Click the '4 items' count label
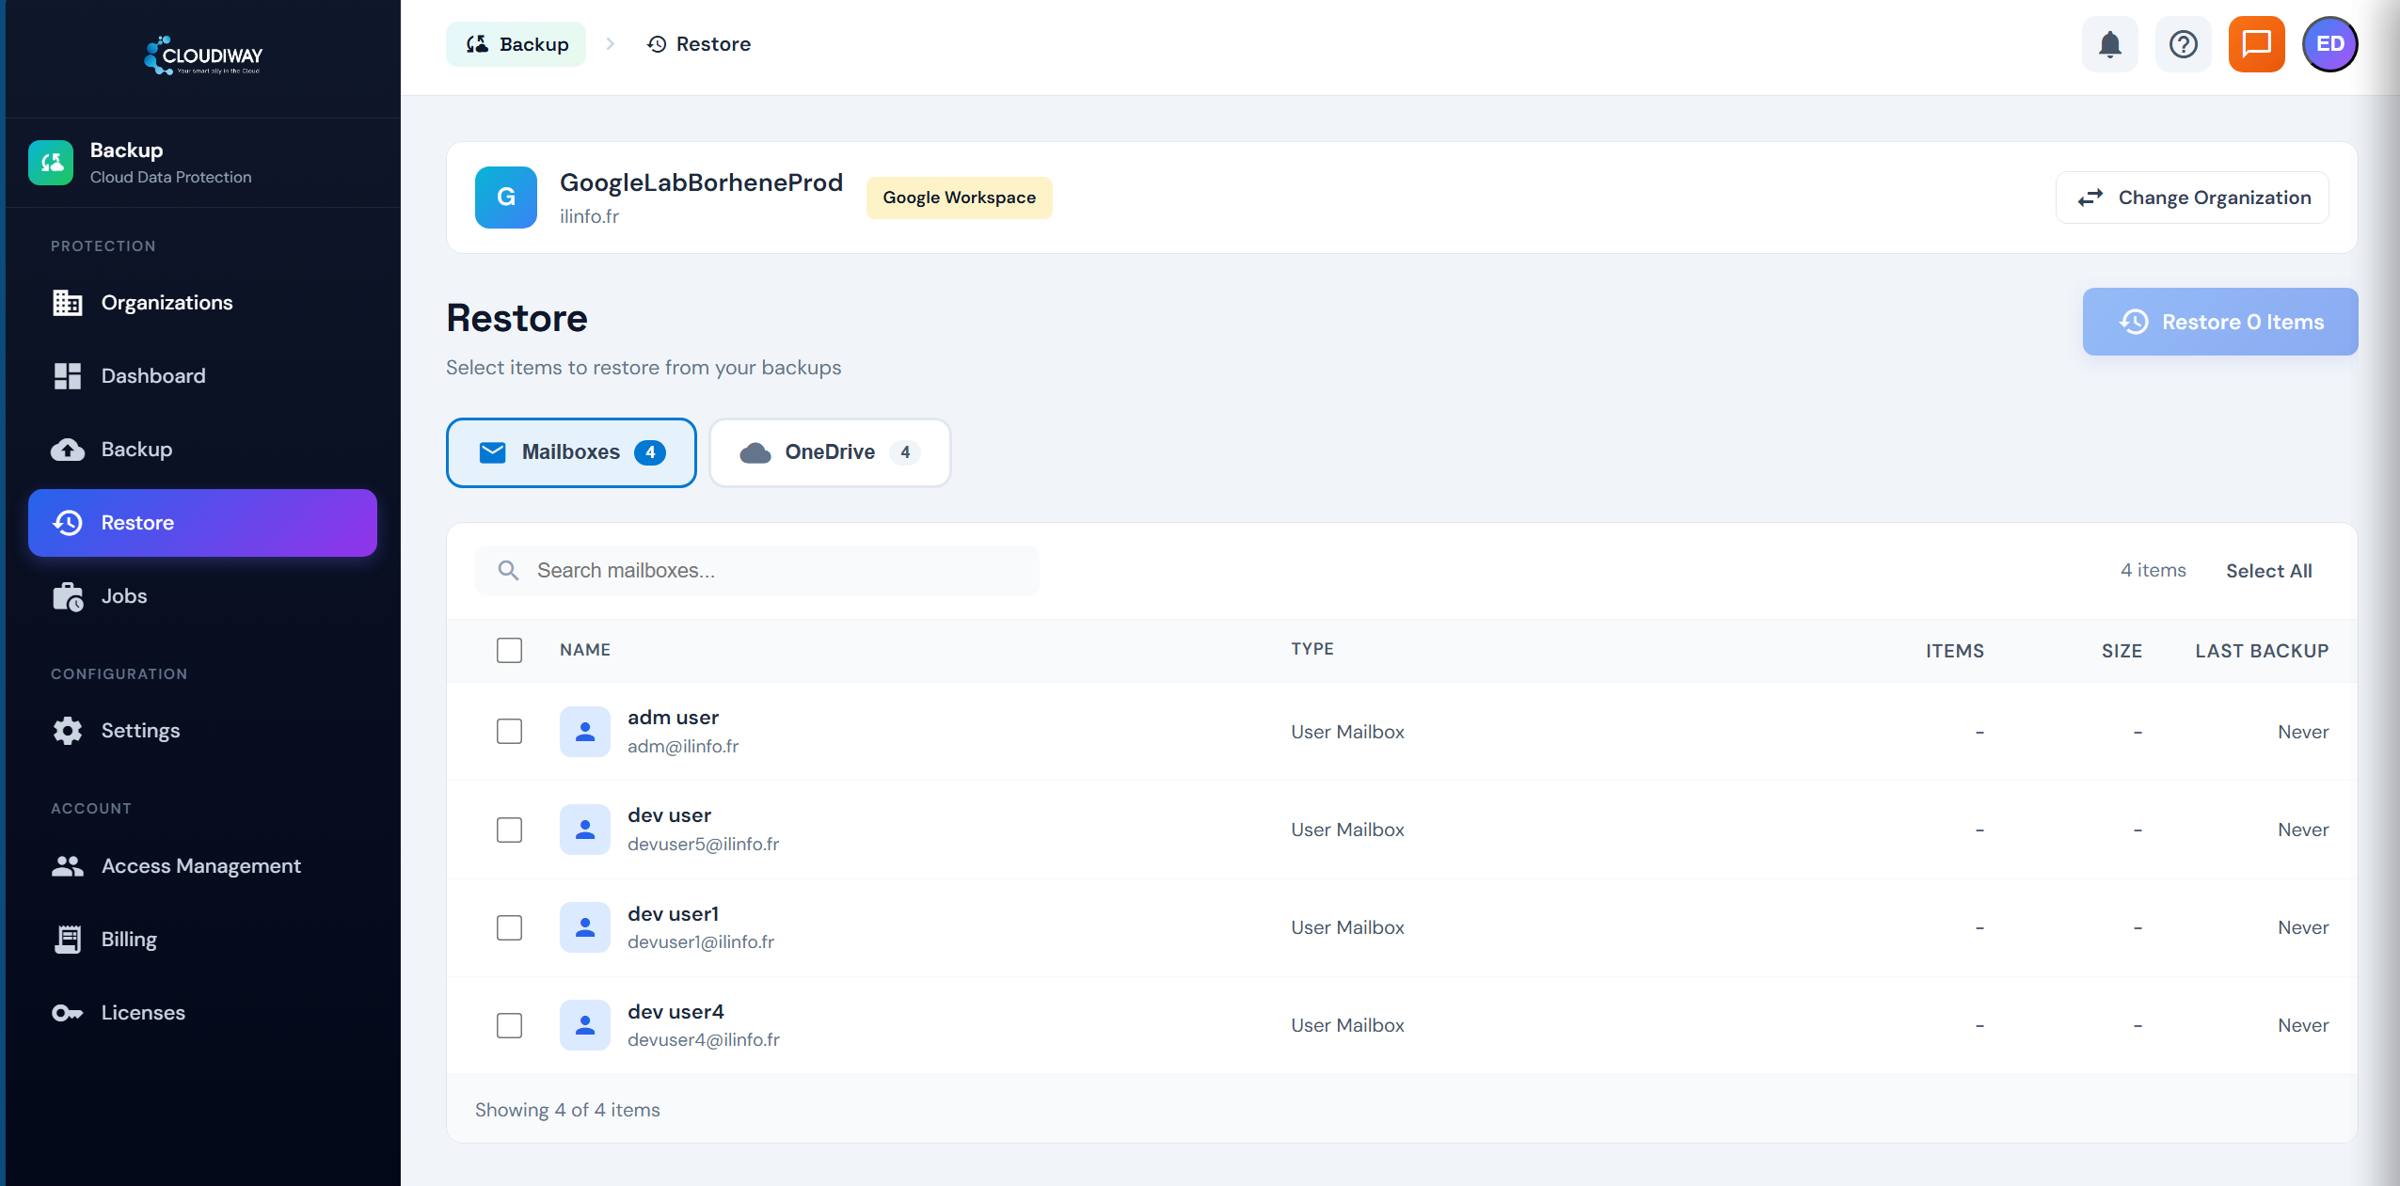The height and width of the screenshot is (1186, 2400). [2153, 570]
